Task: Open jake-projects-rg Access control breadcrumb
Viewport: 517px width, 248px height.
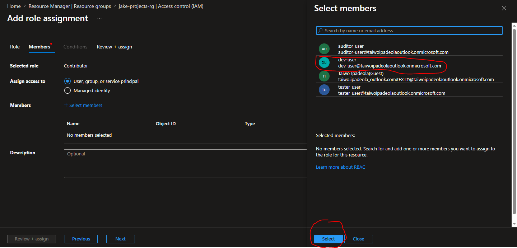Action: pos(161,6)
